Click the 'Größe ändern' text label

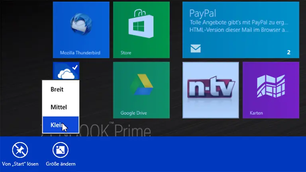point(61,164)
